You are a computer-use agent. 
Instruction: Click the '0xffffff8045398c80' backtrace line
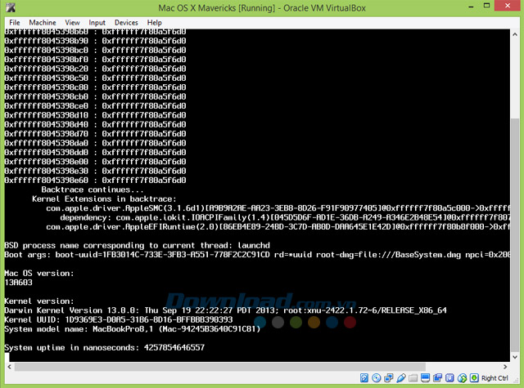click(95, 87)
